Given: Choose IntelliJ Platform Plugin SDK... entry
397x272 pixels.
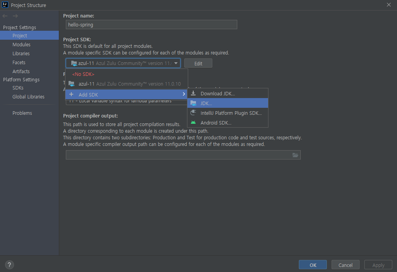Looking at the screenshot, I should click(228, 113).
